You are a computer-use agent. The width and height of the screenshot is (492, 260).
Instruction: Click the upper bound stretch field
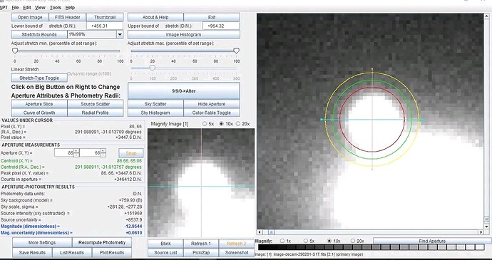[x=221, y=26]
